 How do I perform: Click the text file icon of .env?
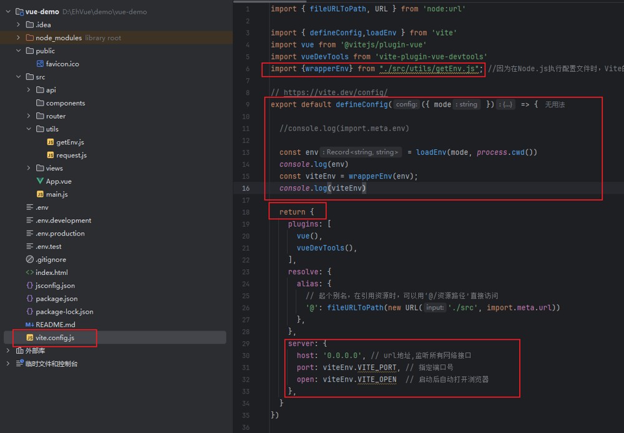click(29, 207)
